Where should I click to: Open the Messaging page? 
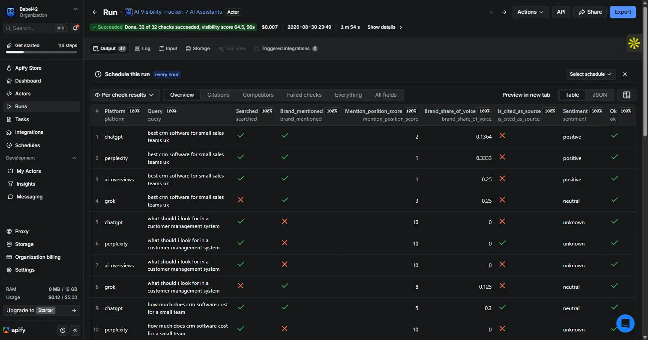42,197
